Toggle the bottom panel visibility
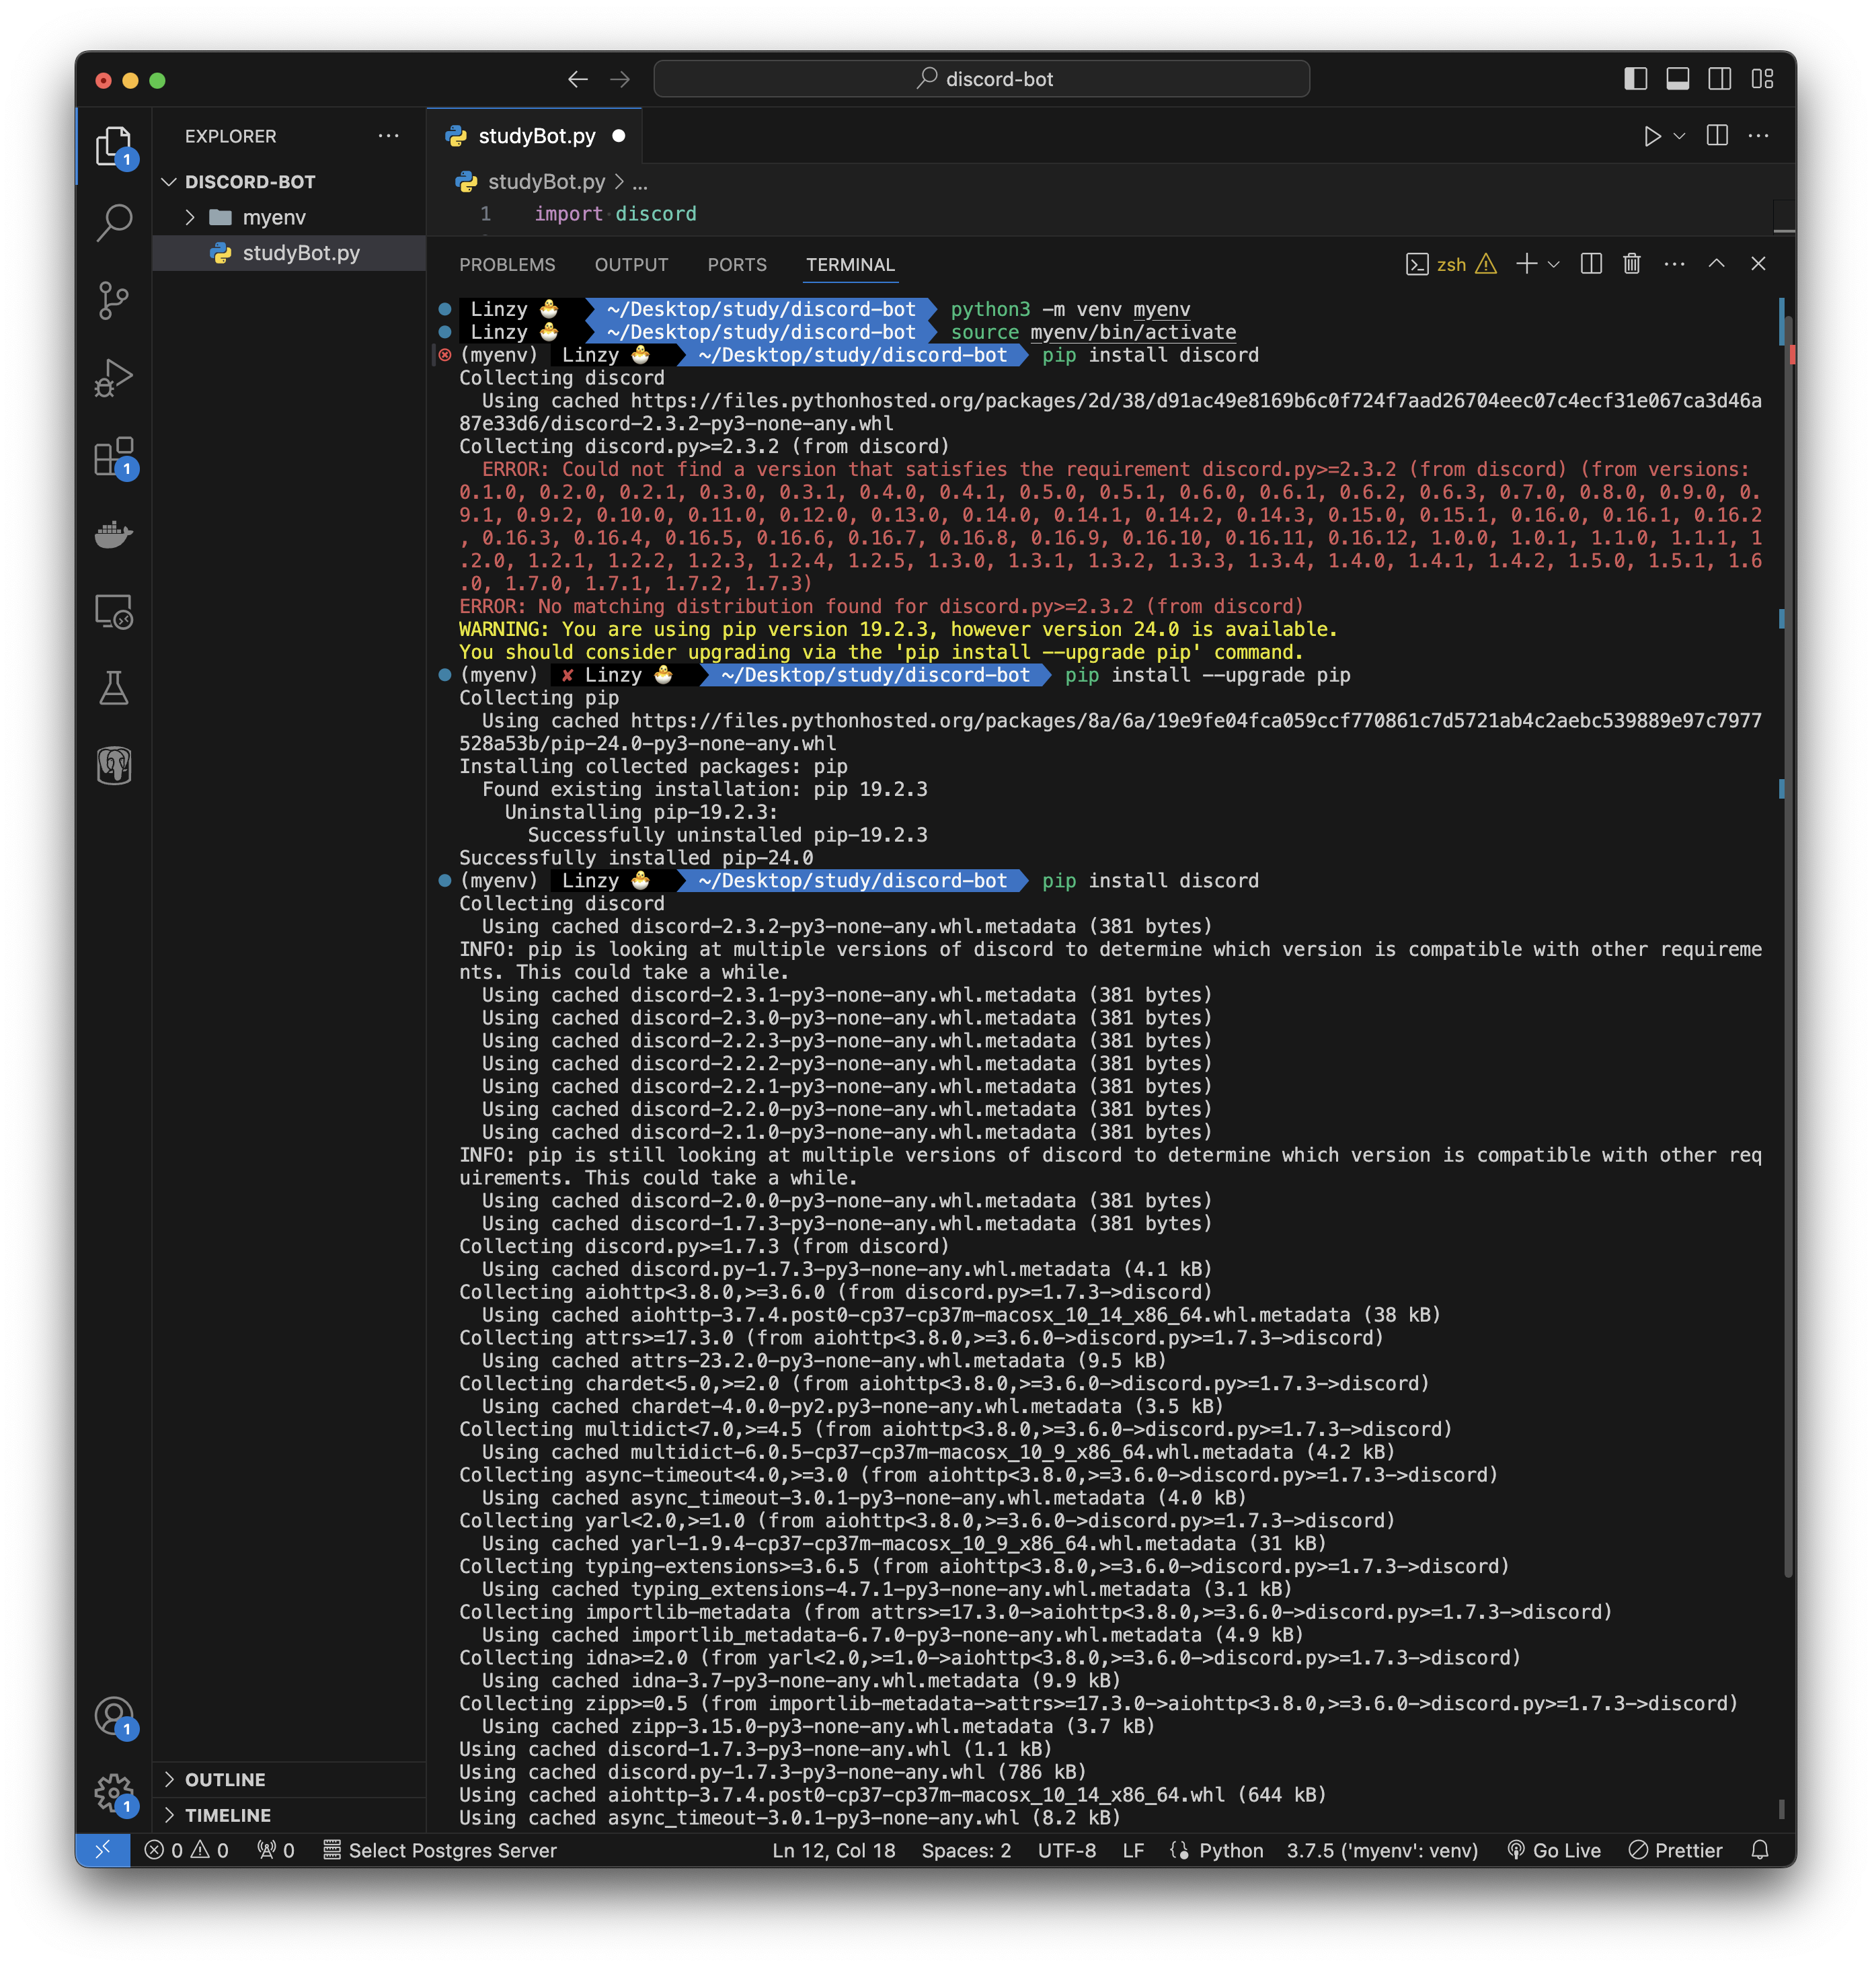1872x1967 pixels. (1678, 79)
